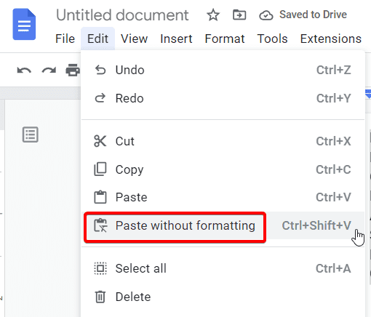Screen dimensions: 371x317
Task: Open the Insert menu
Action: (176, 39)
